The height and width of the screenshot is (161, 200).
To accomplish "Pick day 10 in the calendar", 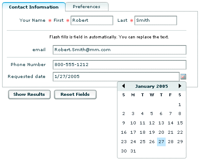I will pyautogui.click(x=133, y=123).
